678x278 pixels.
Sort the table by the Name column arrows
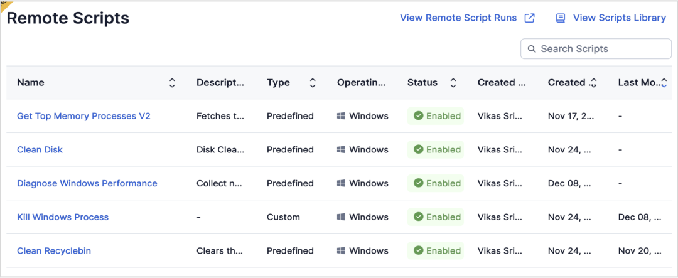[172, 83]
